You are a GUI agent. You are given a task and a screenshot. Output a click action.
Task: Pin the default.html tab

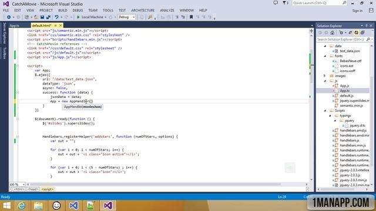point(55,25)
